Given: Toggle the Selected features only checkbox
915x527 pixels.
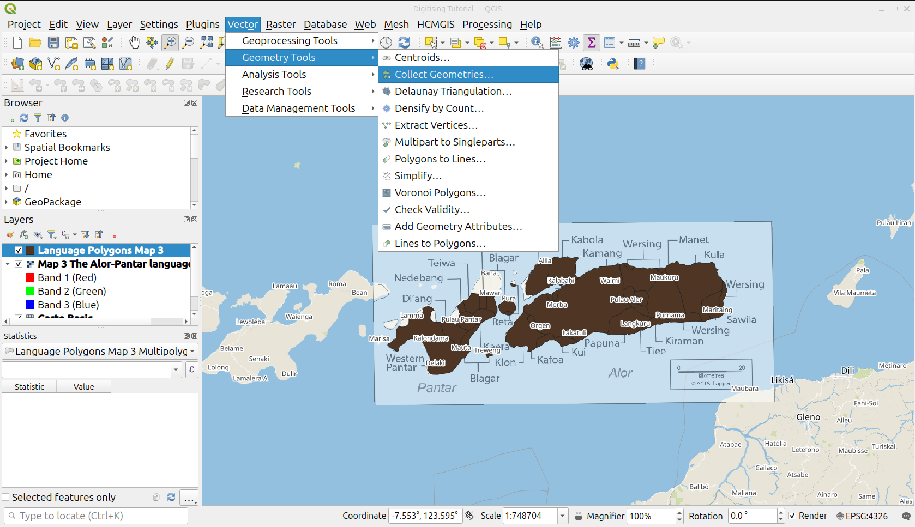Looking at the screenshot, I should [x=6, y=497].
